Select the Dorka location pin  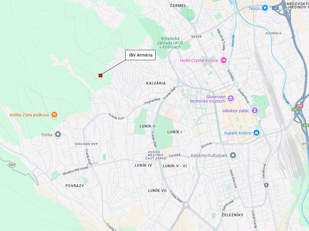[x=58, y=134]
